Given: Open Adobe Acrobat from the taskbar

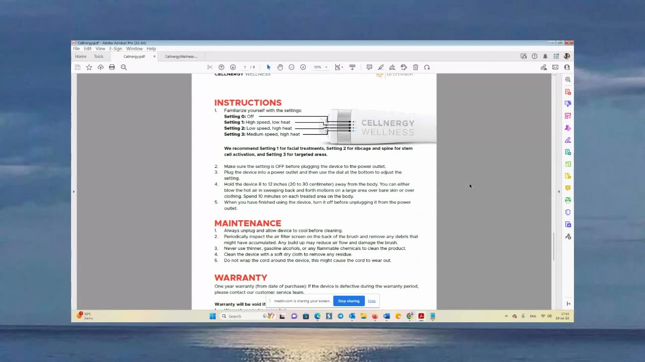Looking at the screenshot, I should [x=421, y=316].
